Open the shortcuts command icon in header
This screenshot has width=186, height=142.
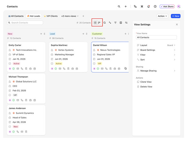[x=142, y=7]
